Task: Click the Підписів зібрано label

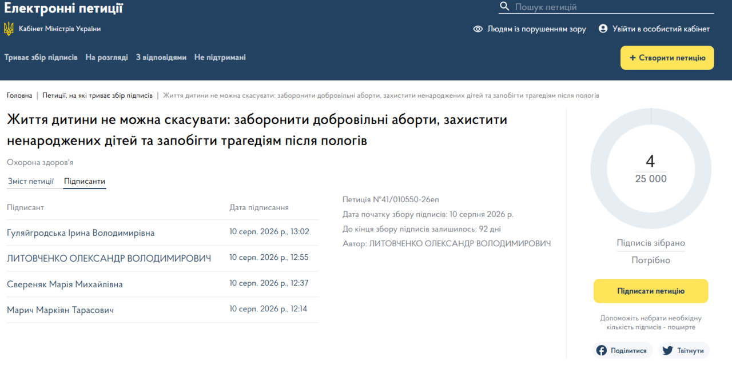Action: (651, 243)
